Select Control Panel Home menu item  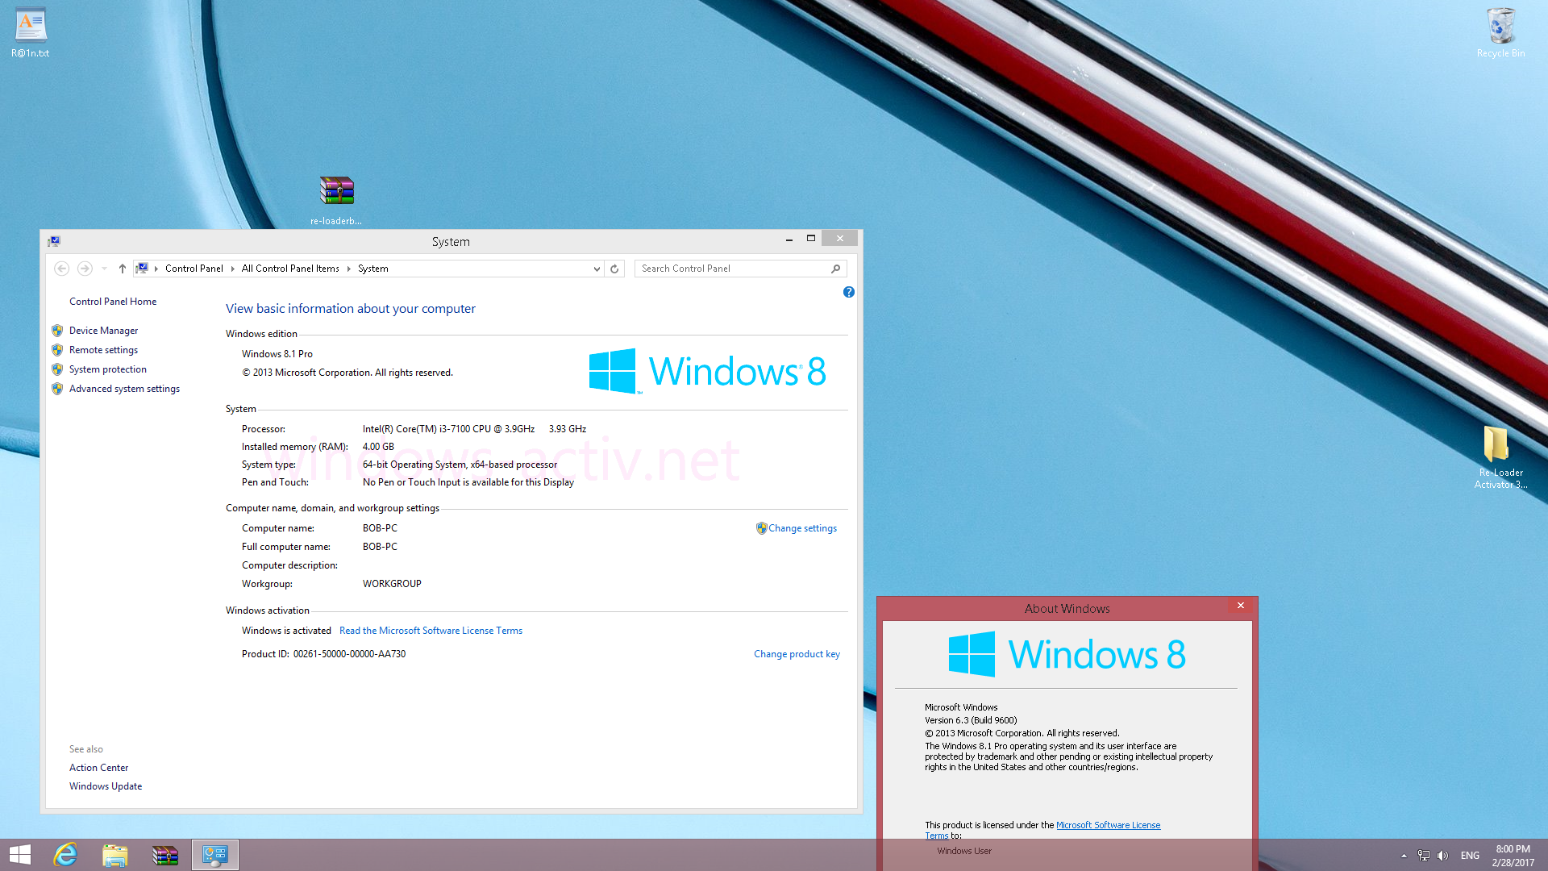113,301
